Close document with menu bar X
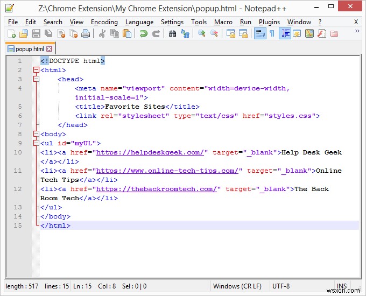Screen dimensions: 366x296 tap(356, 22)
